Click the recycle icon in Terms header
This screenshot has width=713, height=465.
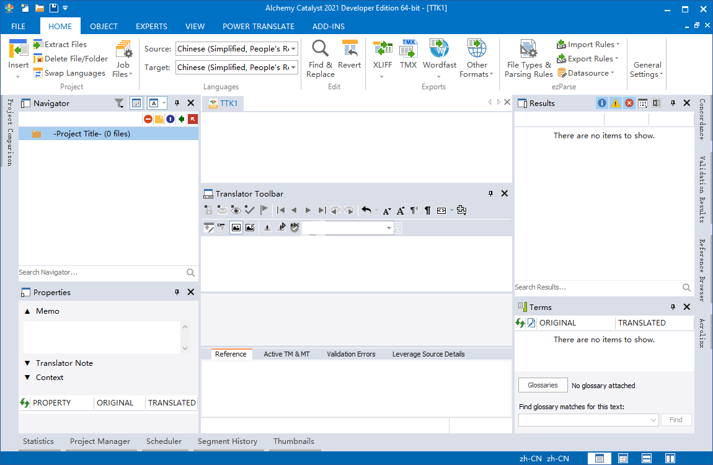[x=520, y=323]
